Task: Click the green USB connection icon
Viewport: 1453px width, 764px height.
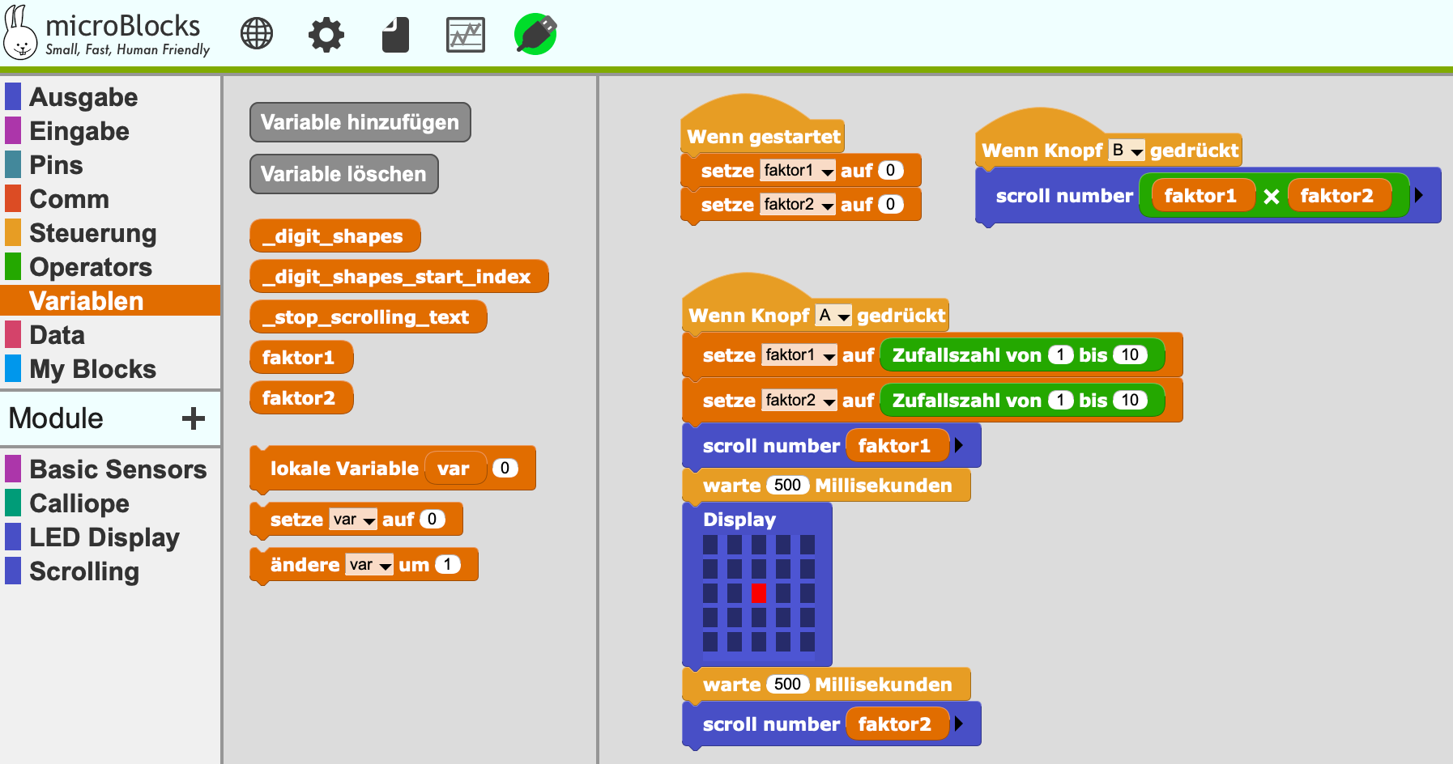Action: 535,35
